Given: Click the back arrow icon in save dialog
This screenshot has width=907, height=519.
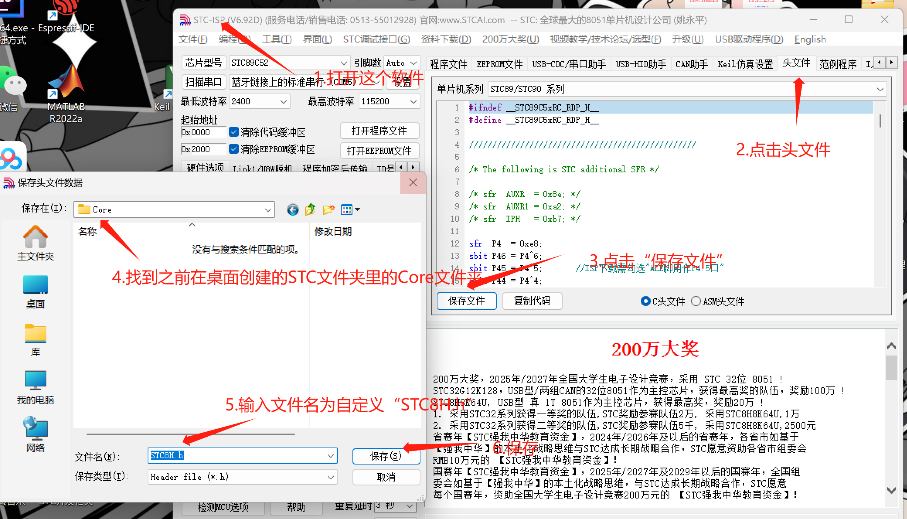Looking at the screenshot, I should (293, 209).
